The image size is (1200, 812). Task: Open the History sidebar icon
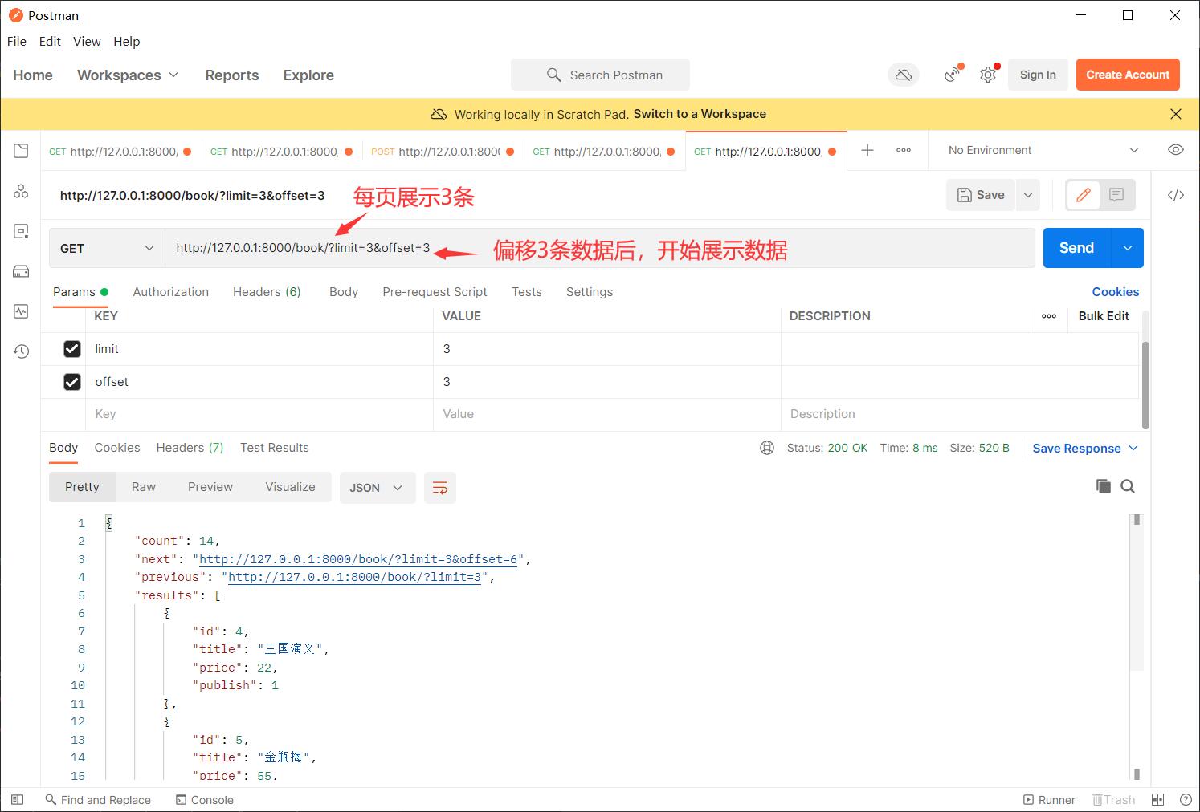21,351
